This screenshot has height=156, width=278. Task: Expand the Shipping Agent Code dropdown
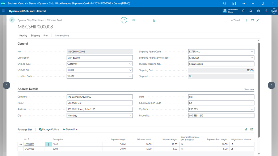pyautogui.click(x=252, y=51)
